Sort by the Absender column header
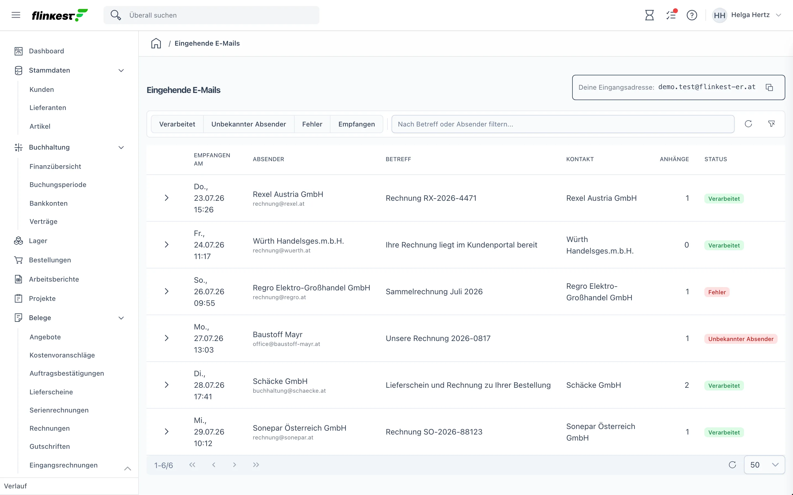Viewport: 793px width, 495px height. tap(268, 159)
